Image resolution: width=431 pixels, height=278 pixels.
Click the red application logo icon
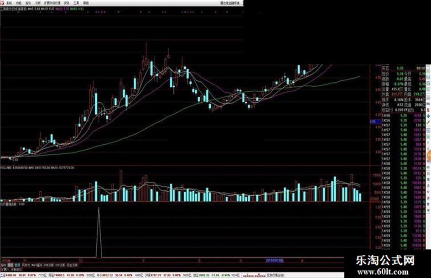pos(2,3)
